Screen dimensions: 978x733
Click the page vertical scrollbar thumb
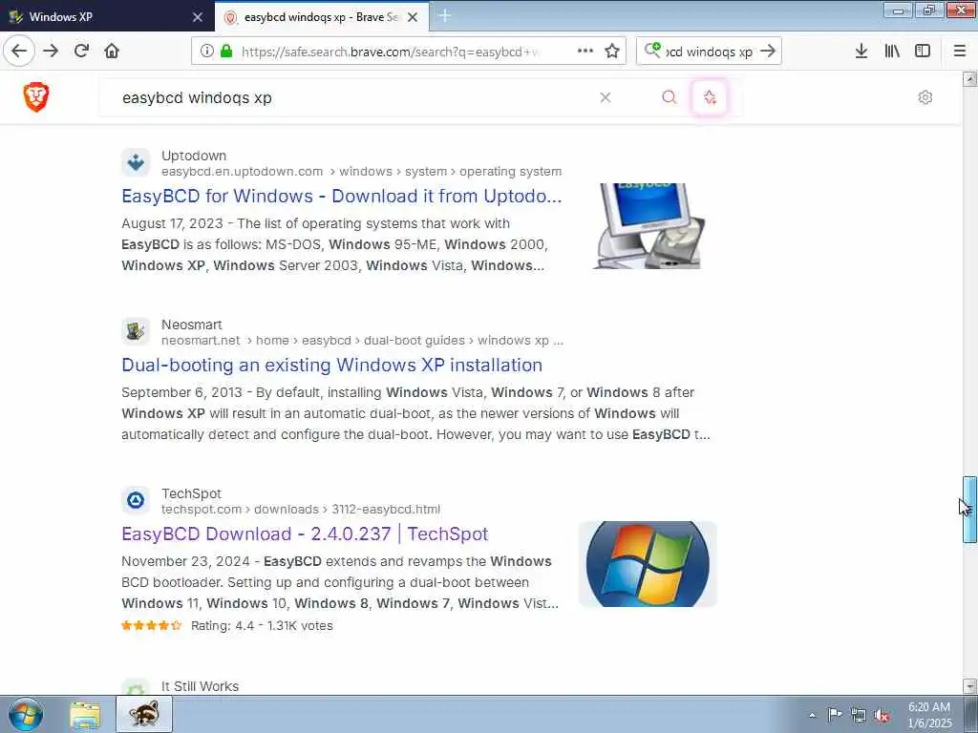pos(970,510)
